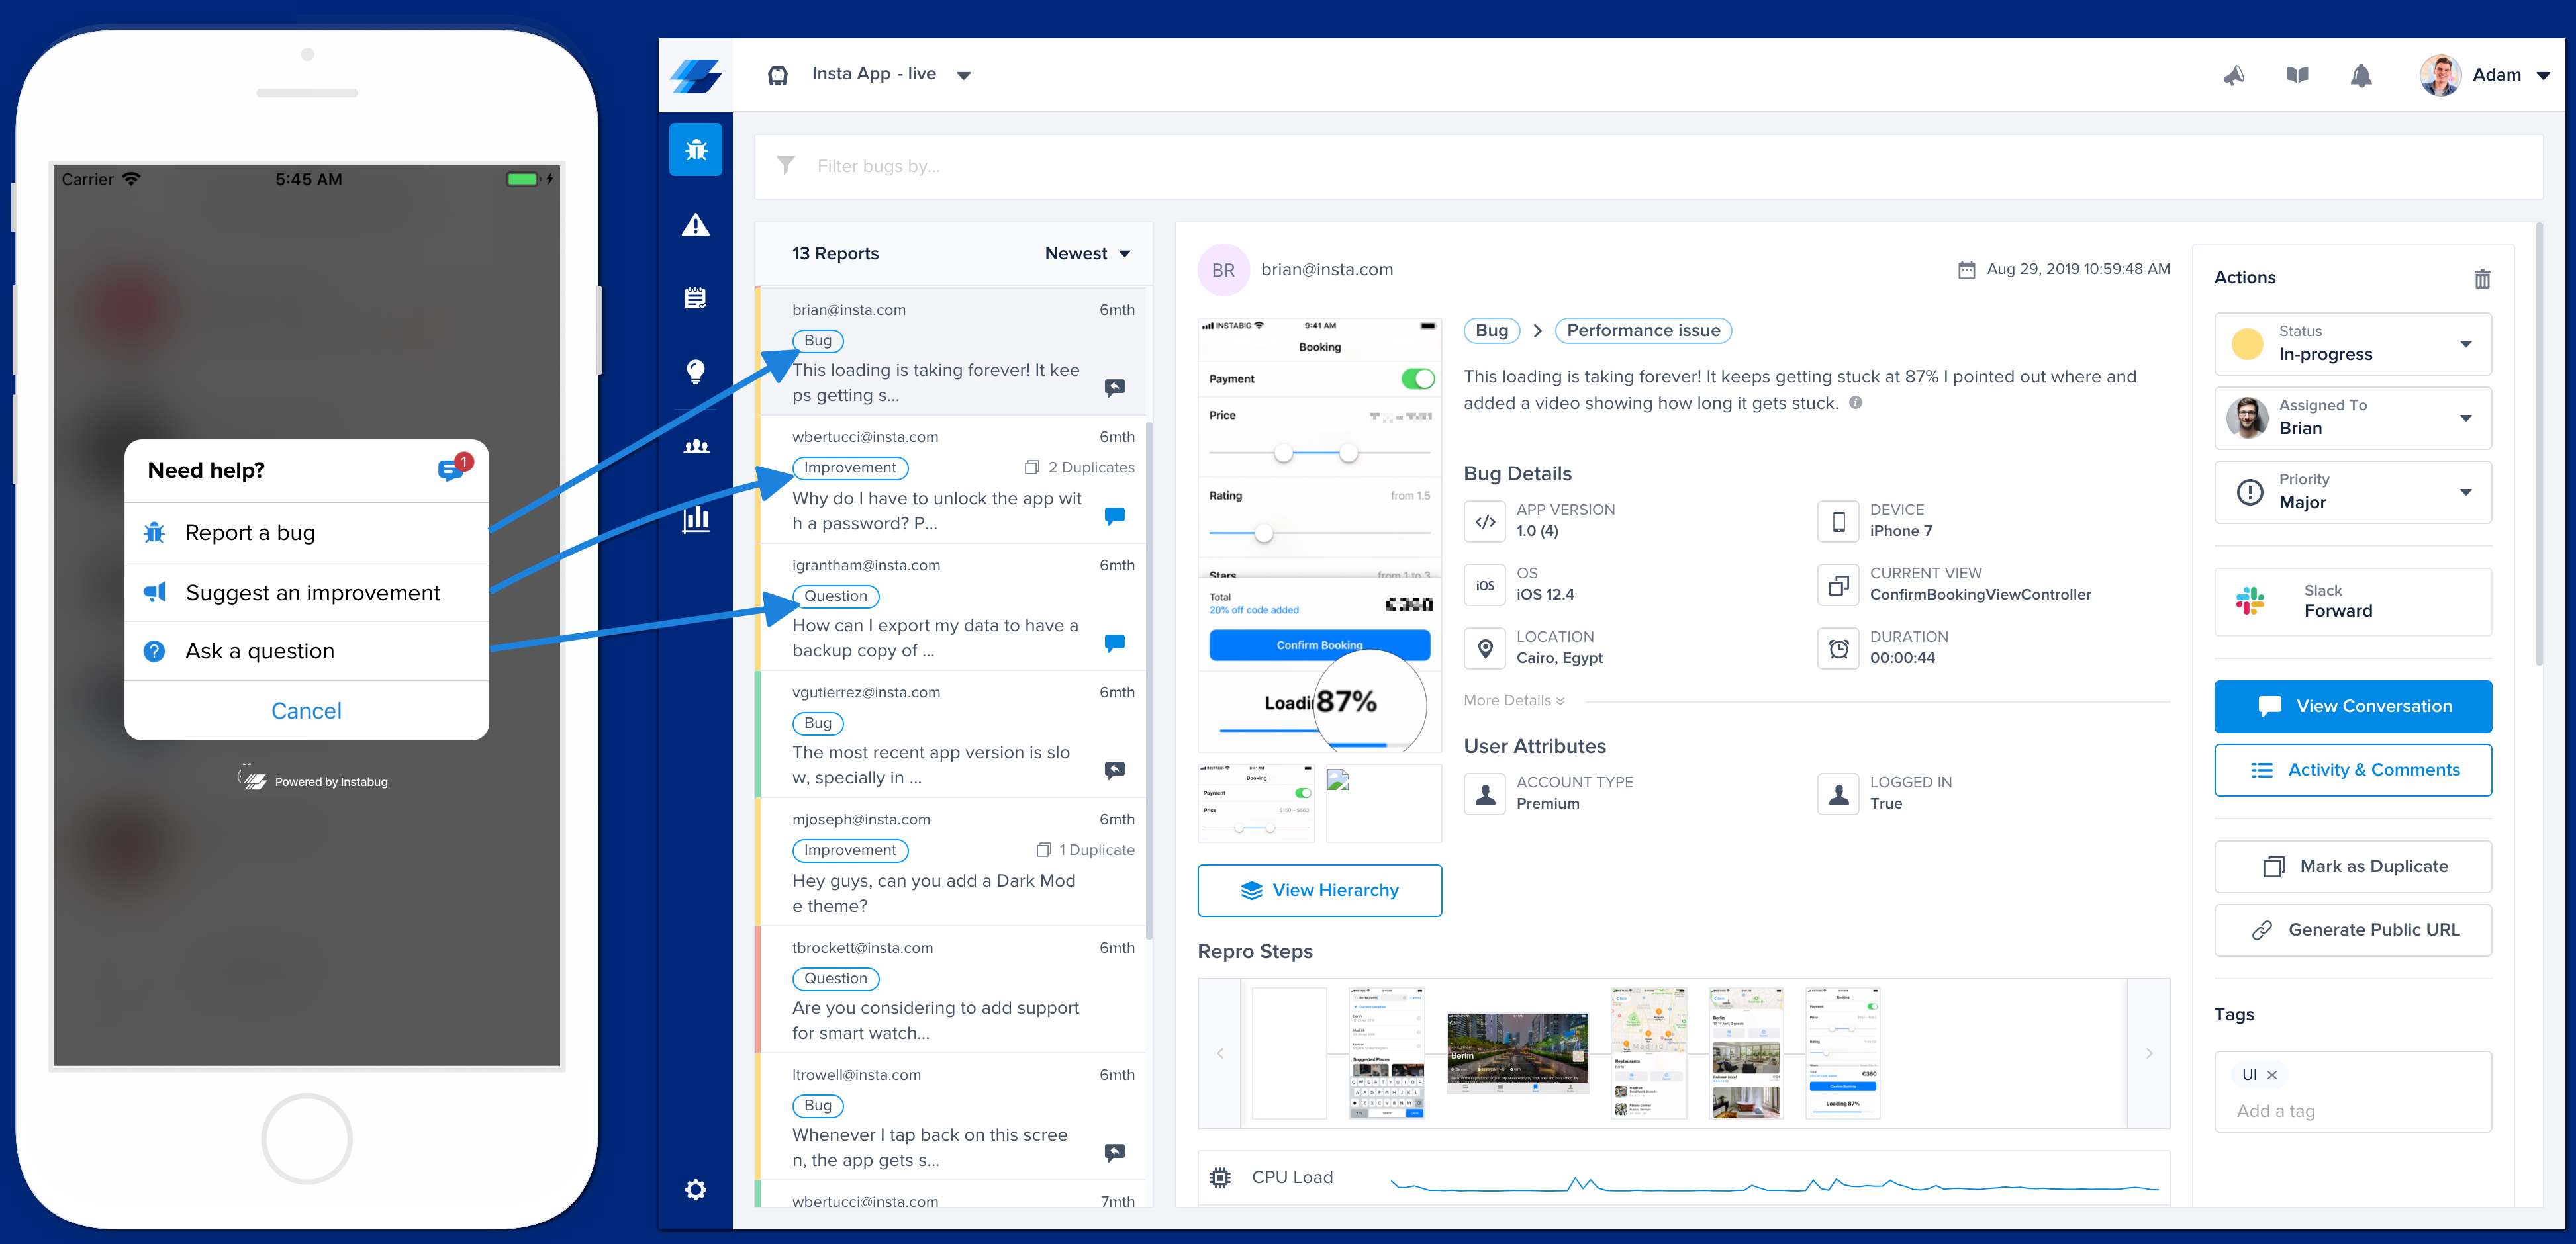Viewport: 2576px width, 1244px height.
Task: Open the lightbulb feature requests icon
Action: click(695, 372)
